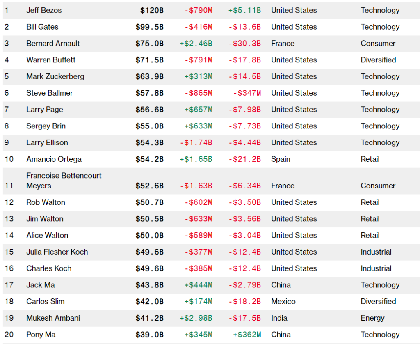The height and width of the screenshot is (344, 420).
Task: Select the India country cell
Action: 279,318
